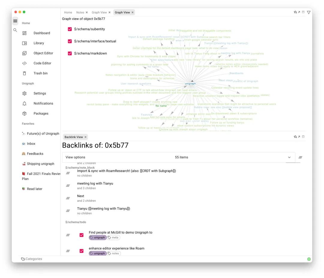Open the Feedbacks favorite
The image size is (324, 278).
[x=33, y=154]
